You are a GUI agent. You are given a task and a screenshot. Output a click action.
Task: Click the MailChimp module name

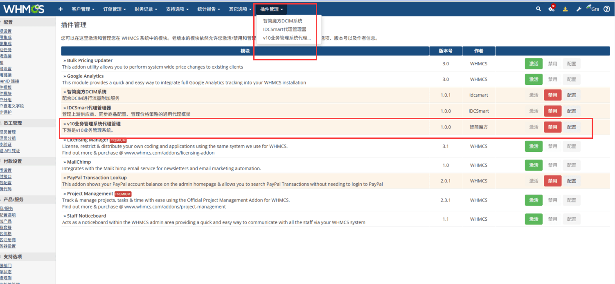79,162
